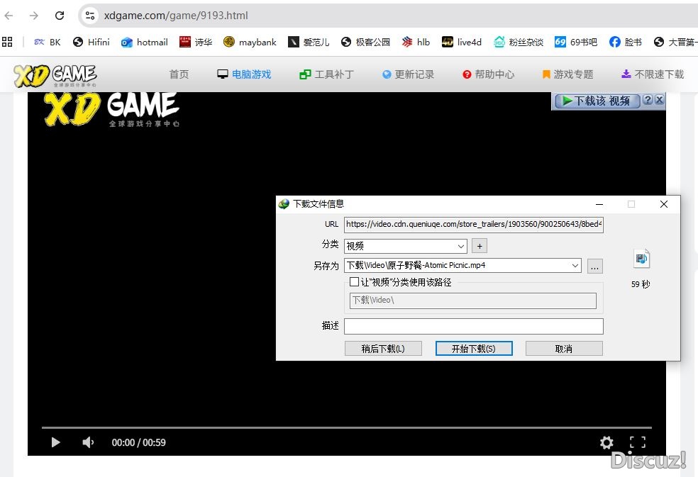
Task: Enter fullscreen mode on video player
Action: 638,442
